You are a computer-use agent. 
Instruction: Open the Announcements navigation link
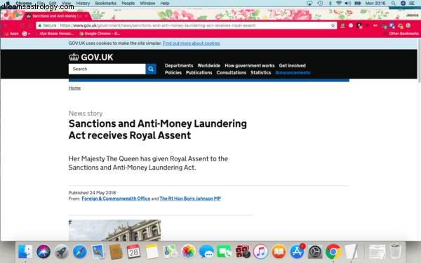[293, 72]
